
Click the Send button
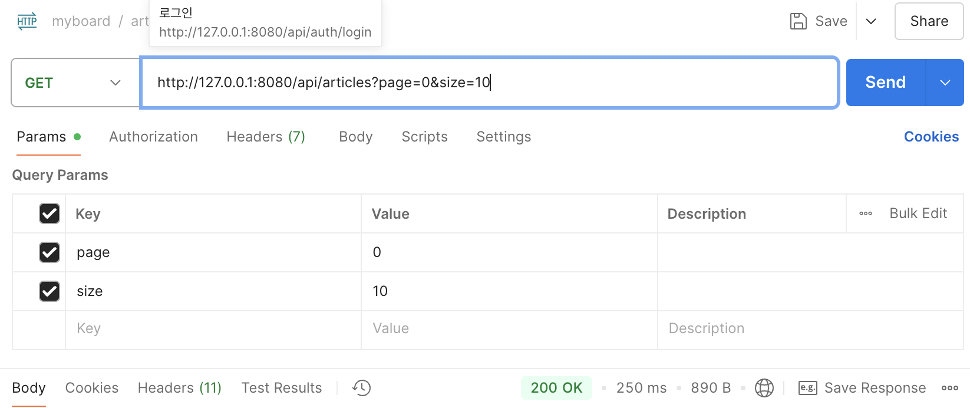click(885, 83)
